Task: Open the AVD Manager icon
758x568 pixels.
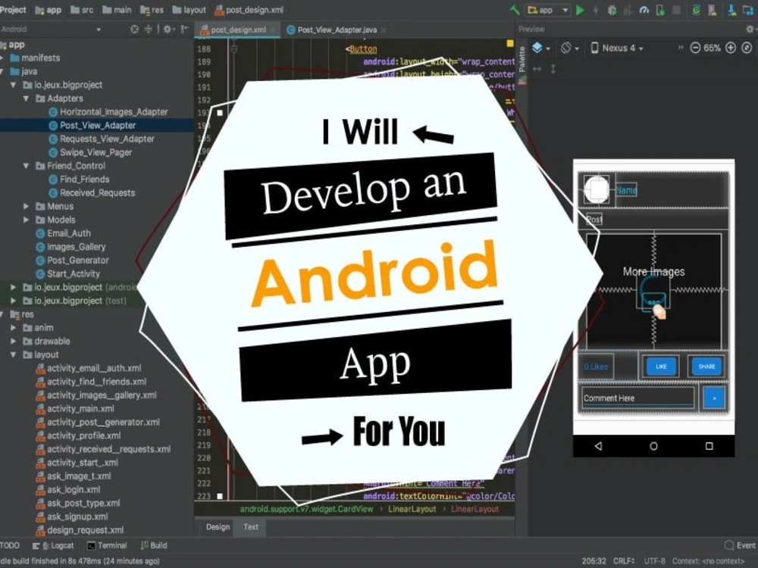Action: coord(713,10)
